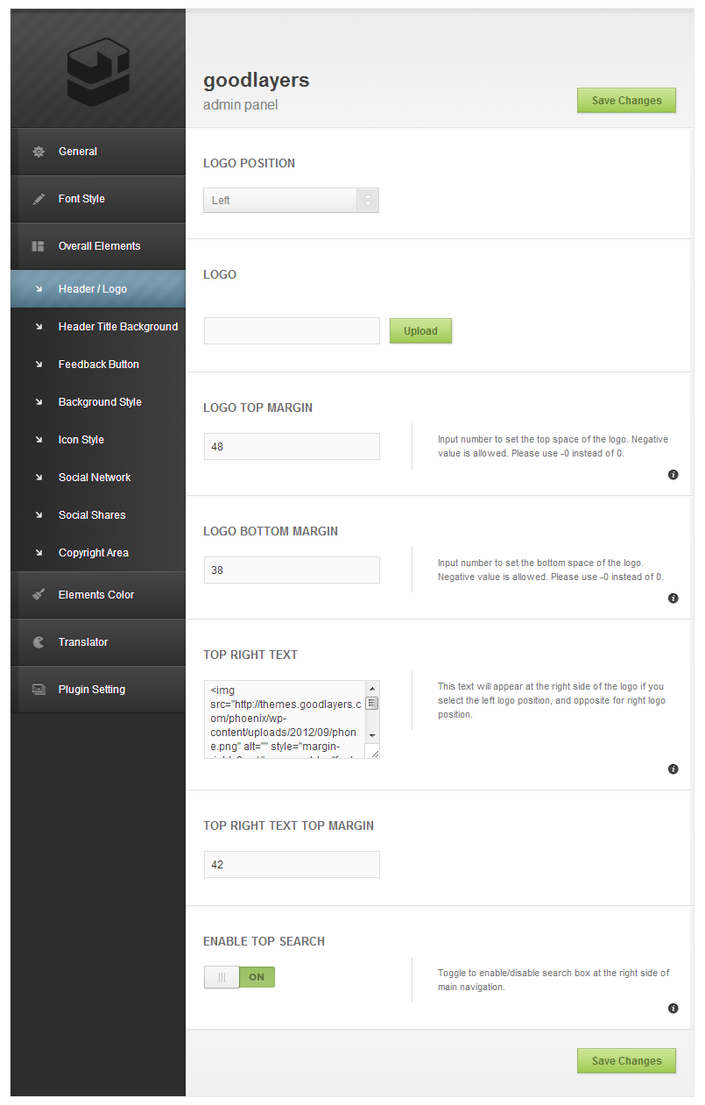The width and height of the screenshot is (705, 1105).
Task: Click the Plugin Setting monitor icon
Action: pyautogui.click(x=39, y=690)
